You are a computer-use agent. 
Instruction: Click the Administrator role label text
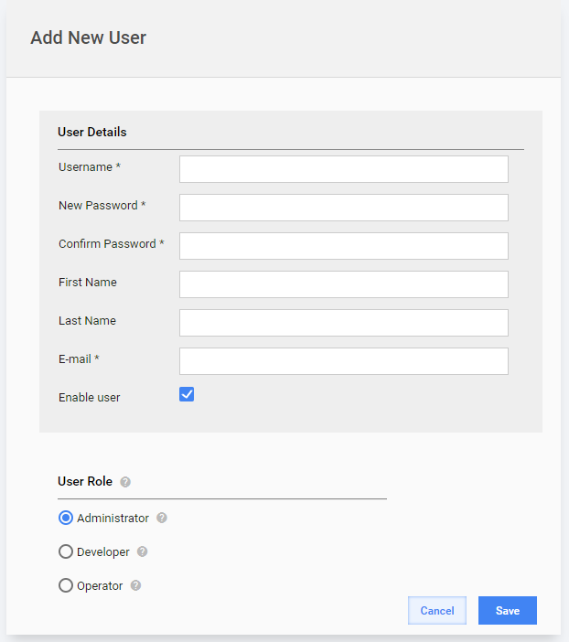coord(113,519)
